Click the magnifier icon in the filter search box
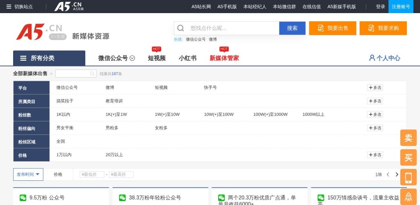Image resolution: width=420 pixels, height=205 pixels. pyautogui.click(x=93, y=74)
